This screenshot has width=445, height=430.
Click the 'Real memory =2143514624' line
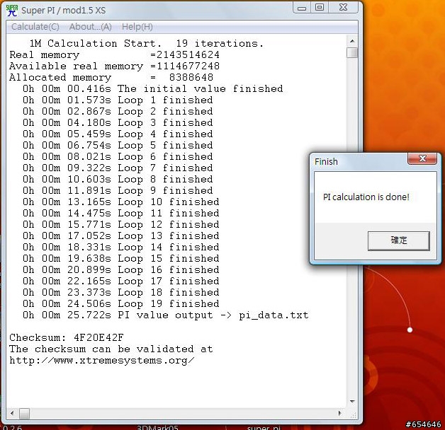pyautogui.click(x=114, y=54)
